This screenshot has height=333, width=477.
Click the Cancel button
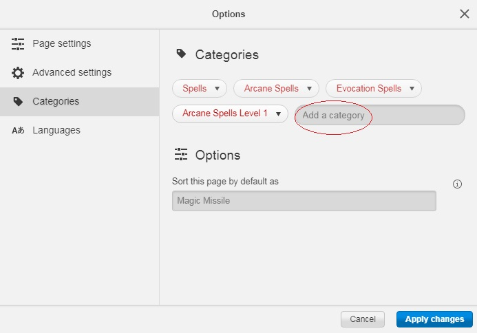(363, 319)
